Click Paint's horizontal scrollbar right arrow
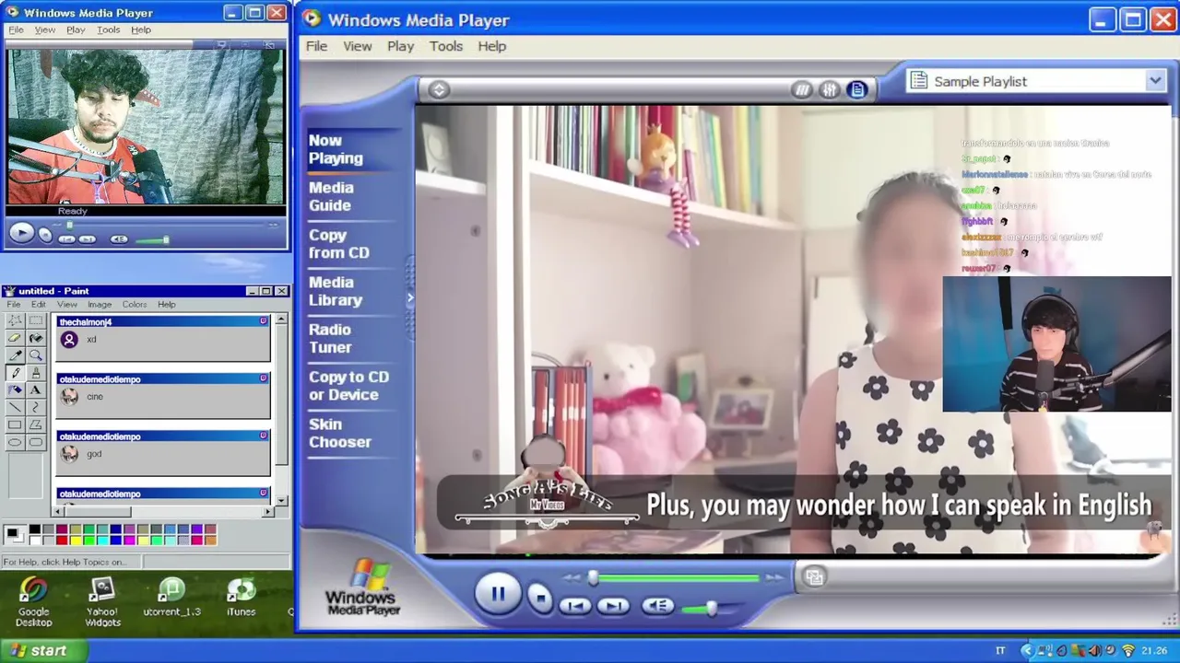 click(268, 512)
